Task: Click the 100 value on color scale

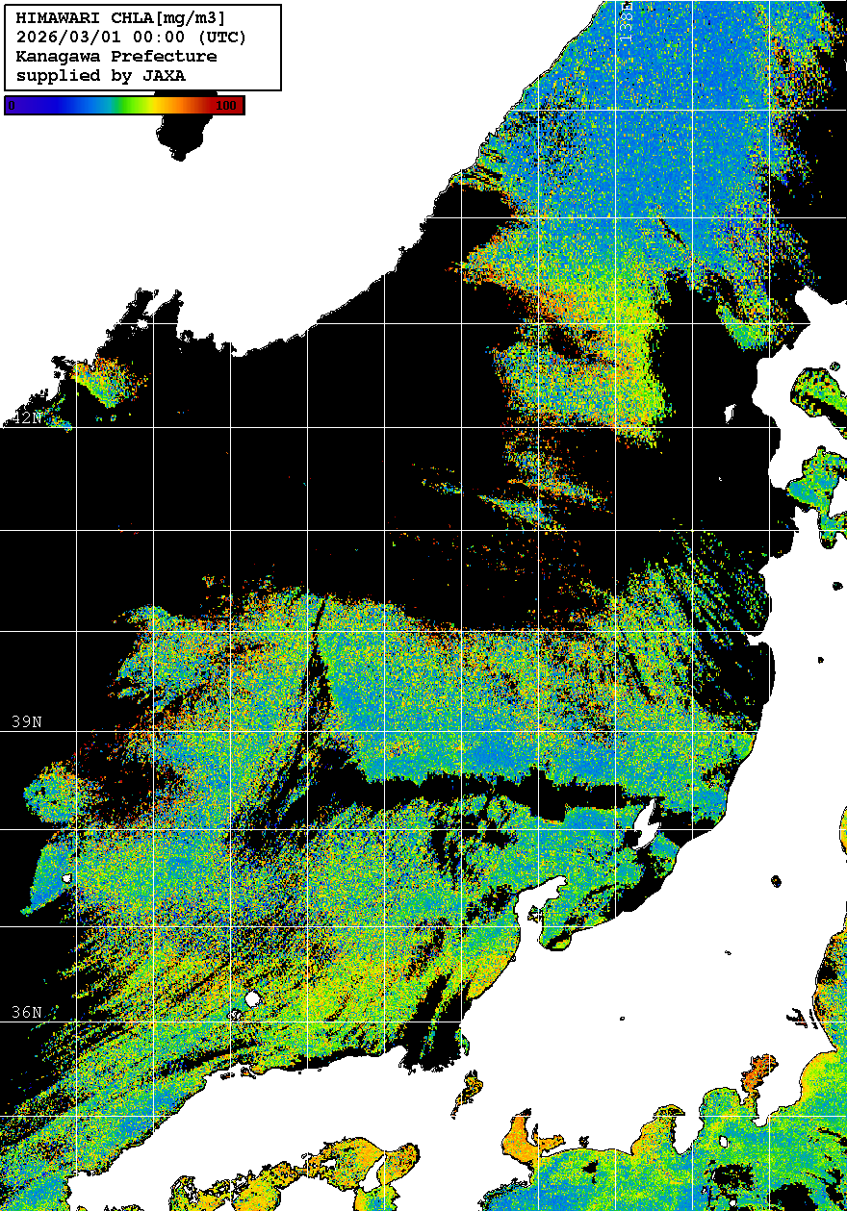Action: tap(226, 106)
